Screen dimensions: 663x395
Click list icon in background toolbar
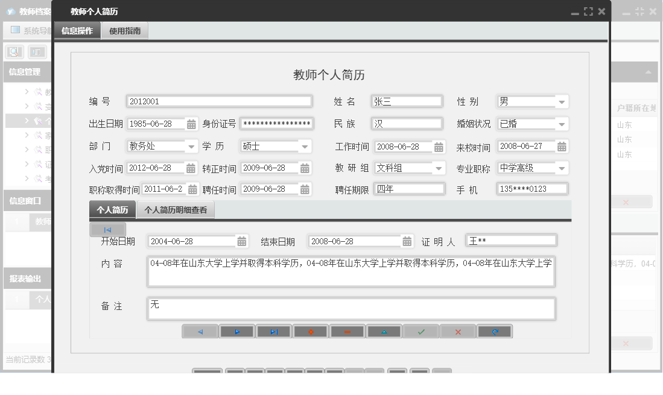coord(37,52)
